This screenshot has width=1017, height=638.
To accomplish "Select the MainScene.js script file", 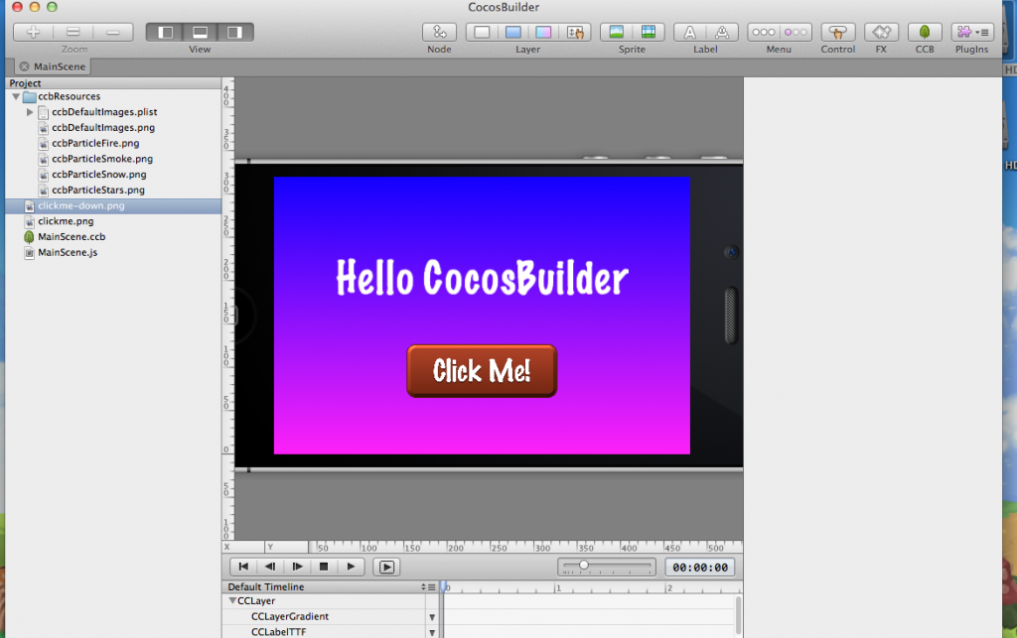I will point(68,252).
